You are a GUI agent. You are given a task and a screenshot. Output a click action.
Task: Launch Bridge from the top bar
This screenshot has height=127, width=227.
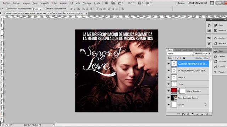pos(107,3)
